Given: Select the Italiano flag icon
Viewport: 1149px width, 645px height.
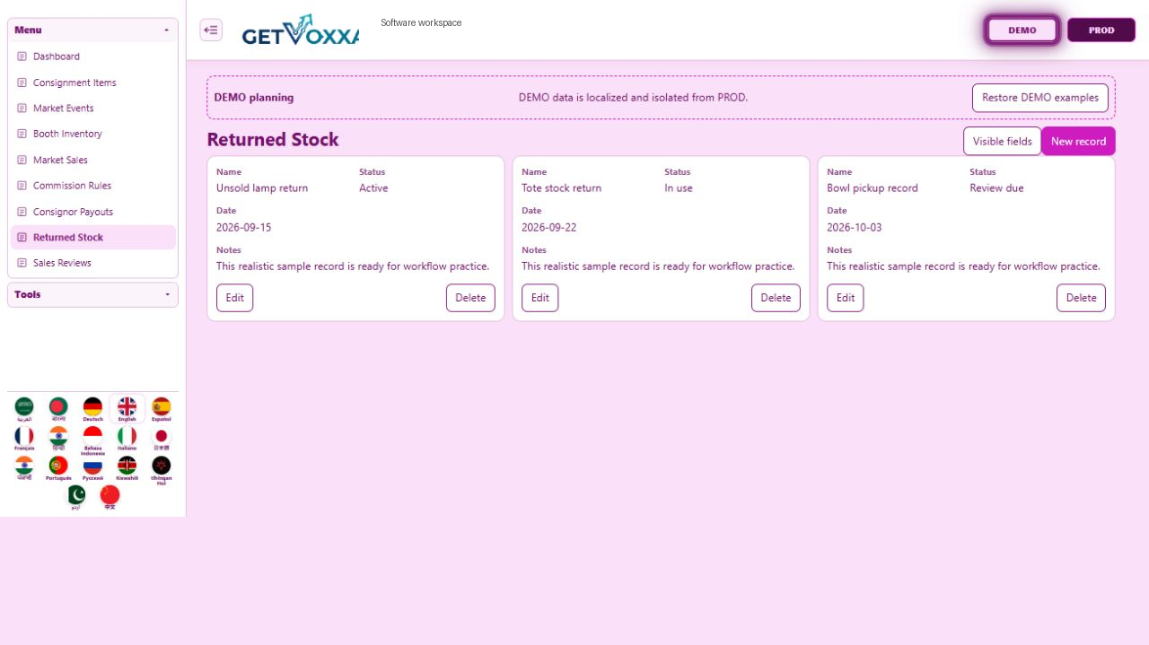Looking at the screenshot, I should click(127, 438).
